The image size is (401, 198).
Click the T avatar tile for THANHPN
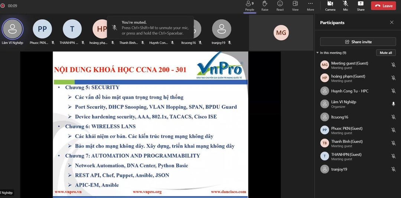tap(72, 29)
